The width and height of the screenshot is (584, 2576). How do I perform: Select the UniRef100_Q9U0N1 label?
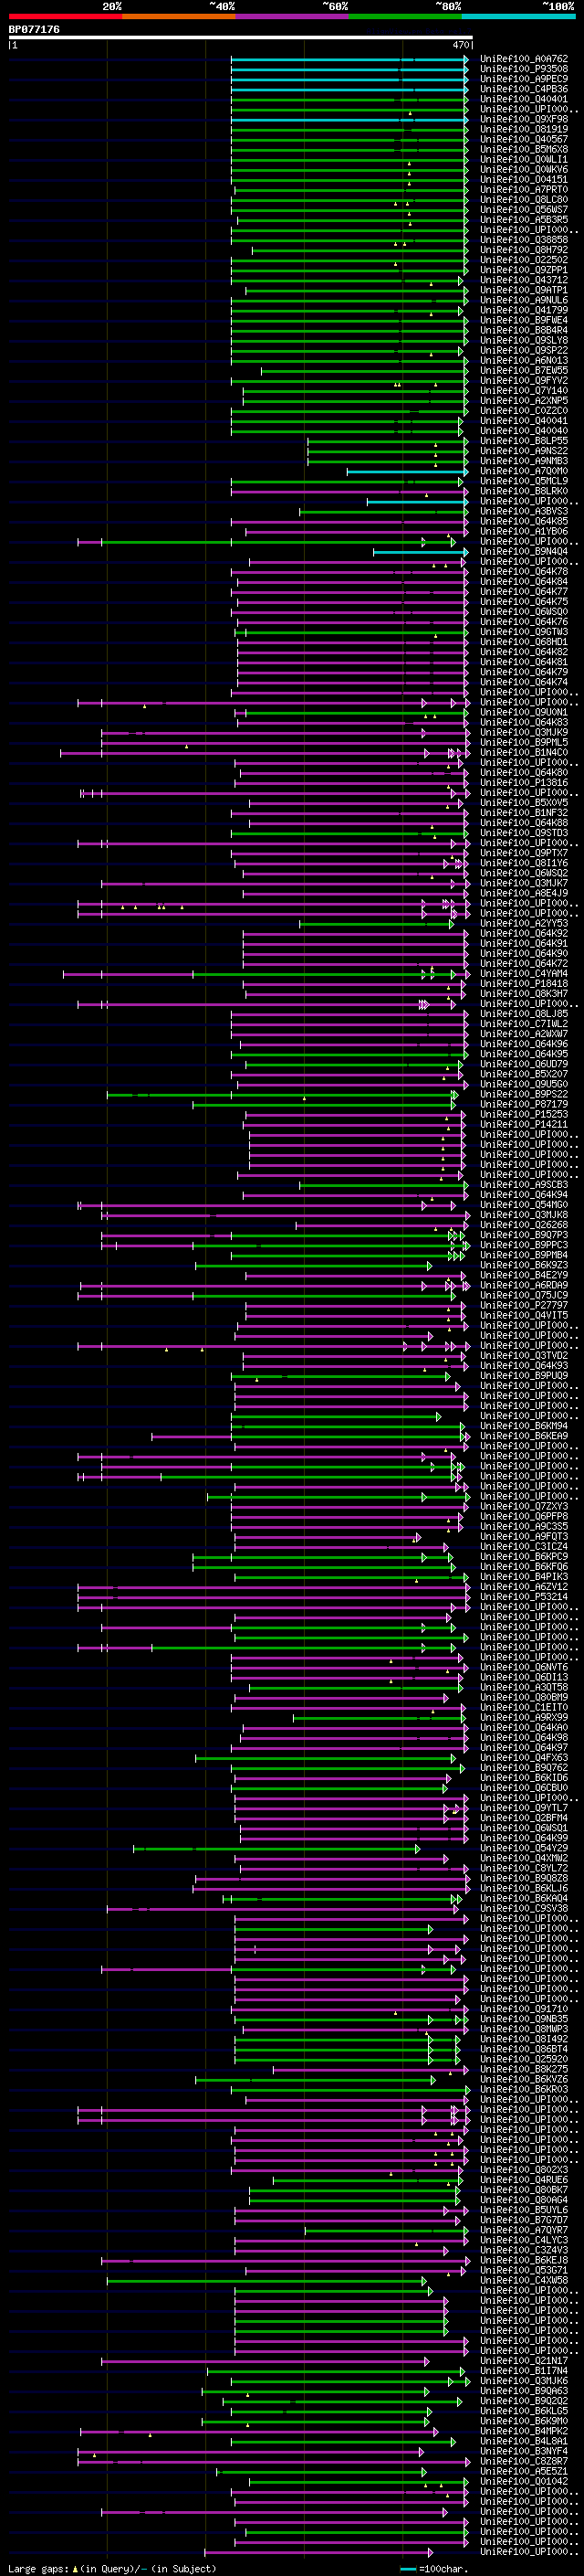click(524, 712)
